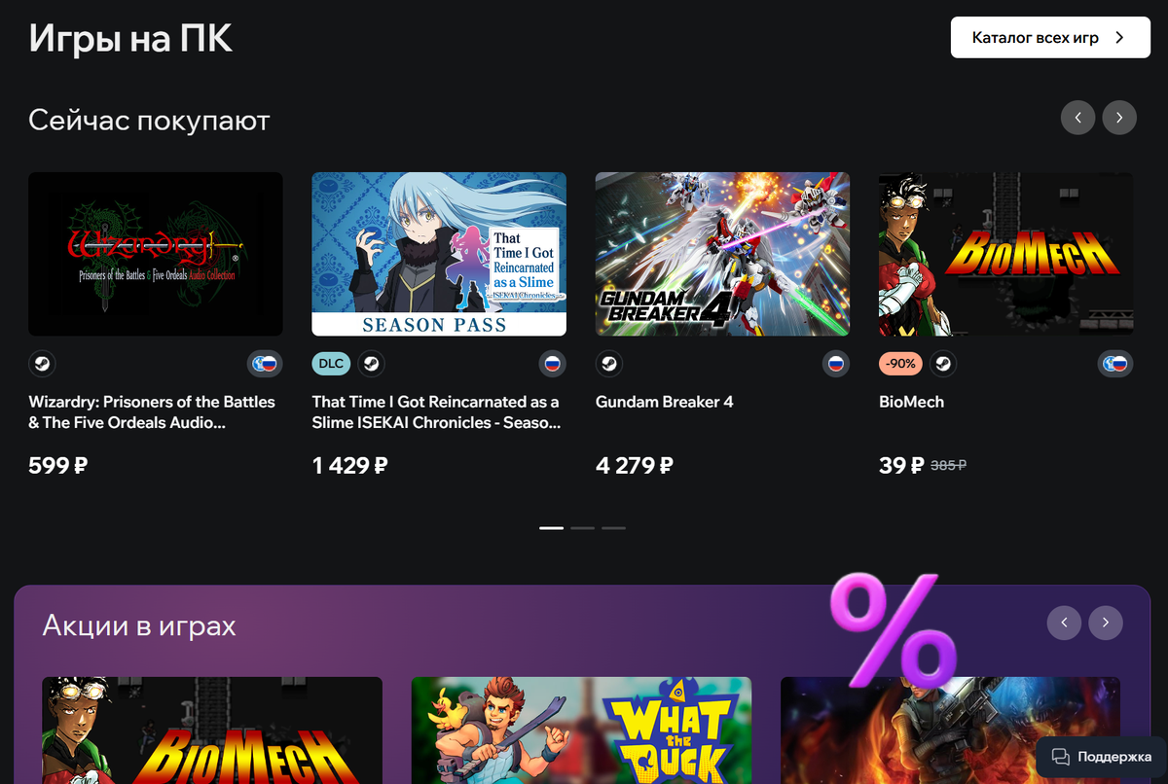Select the second carousel page indicator
1168x784 pixels.
(582, 528)
